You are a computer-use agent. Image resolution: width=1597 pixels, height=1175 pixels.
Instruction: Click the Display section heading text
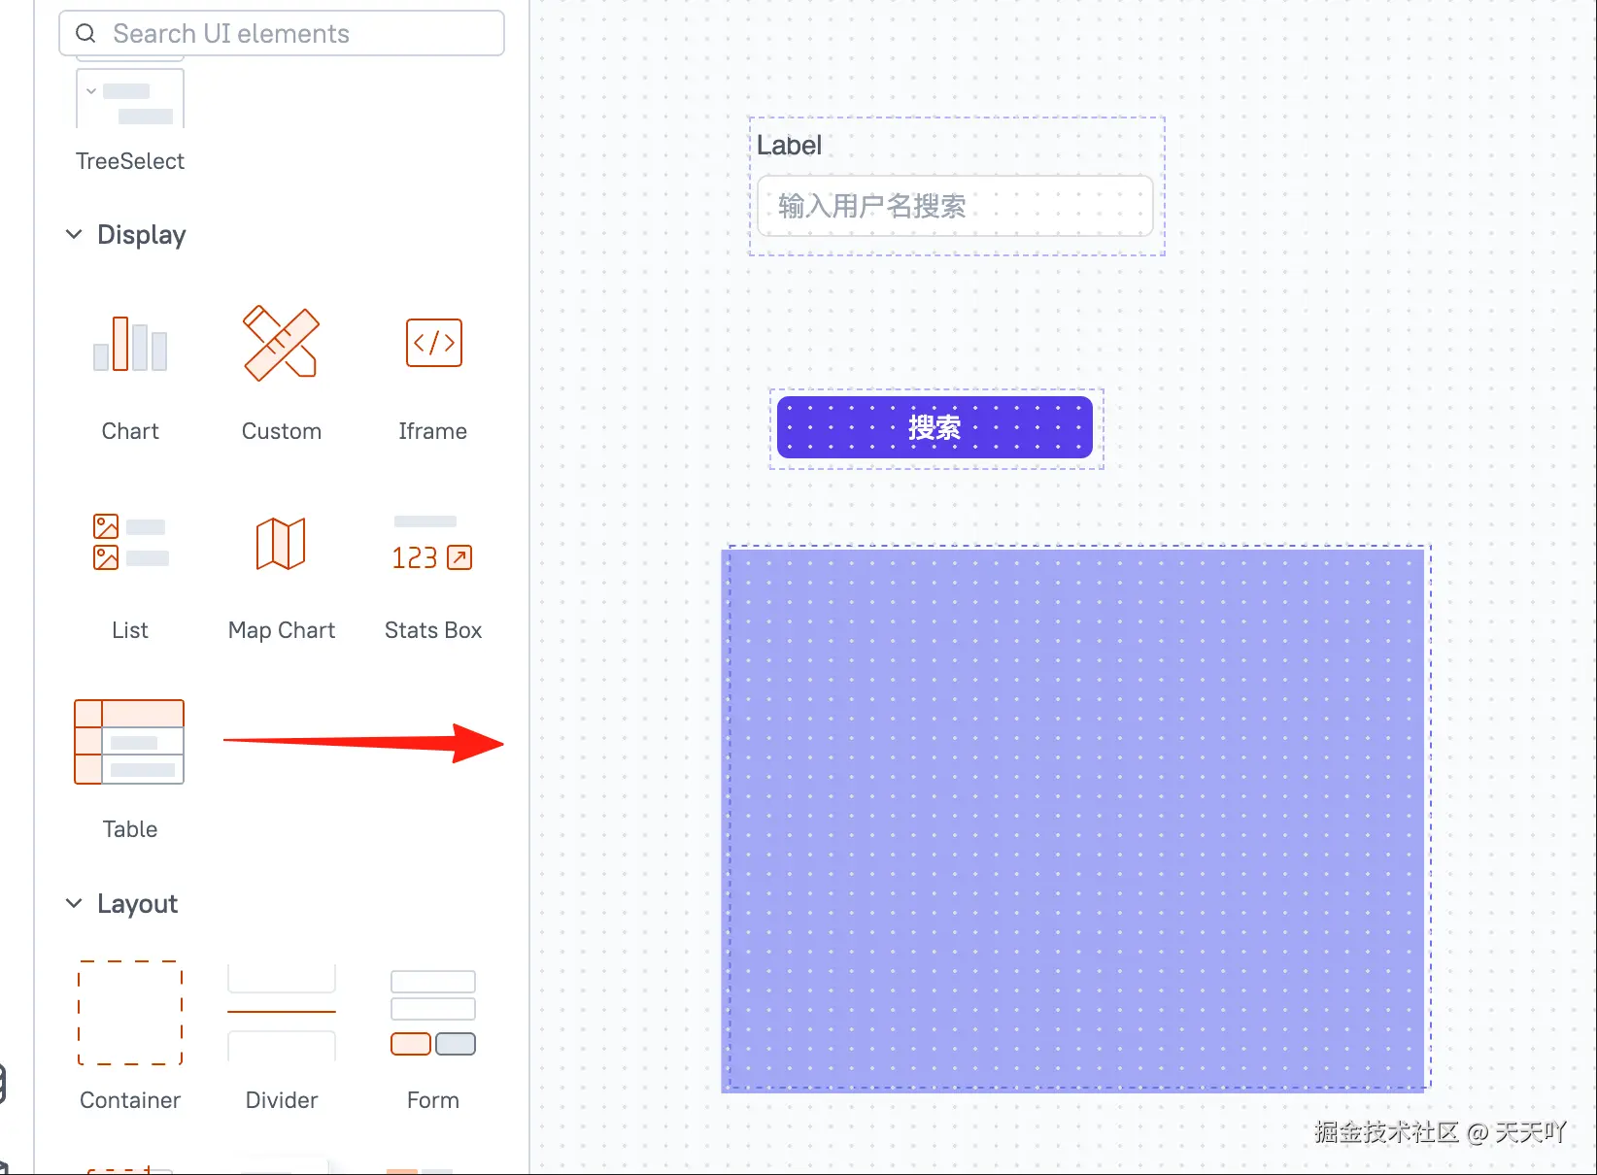tap(142, 235)
